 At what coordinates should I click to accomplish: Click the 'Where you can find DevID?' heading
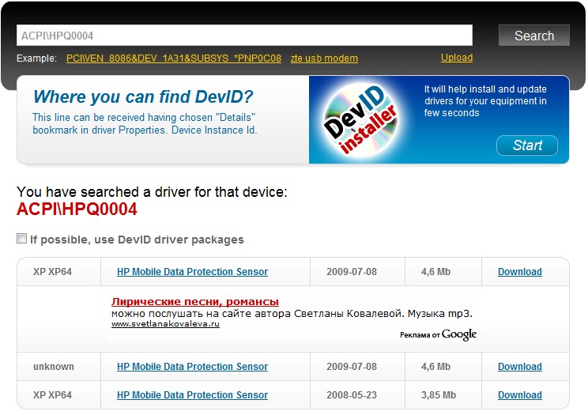coord(143,96)
